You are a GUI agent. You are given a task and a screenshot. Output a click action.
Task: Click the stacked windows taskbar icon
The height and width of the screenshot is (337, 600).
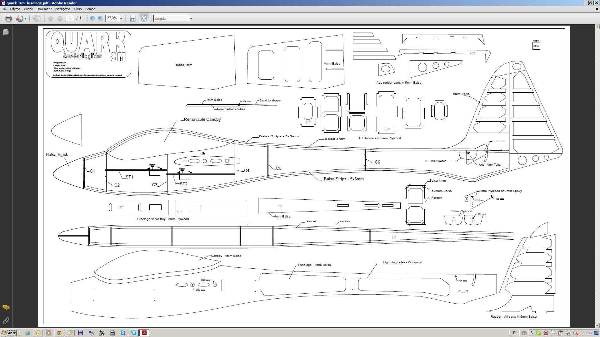70,333
